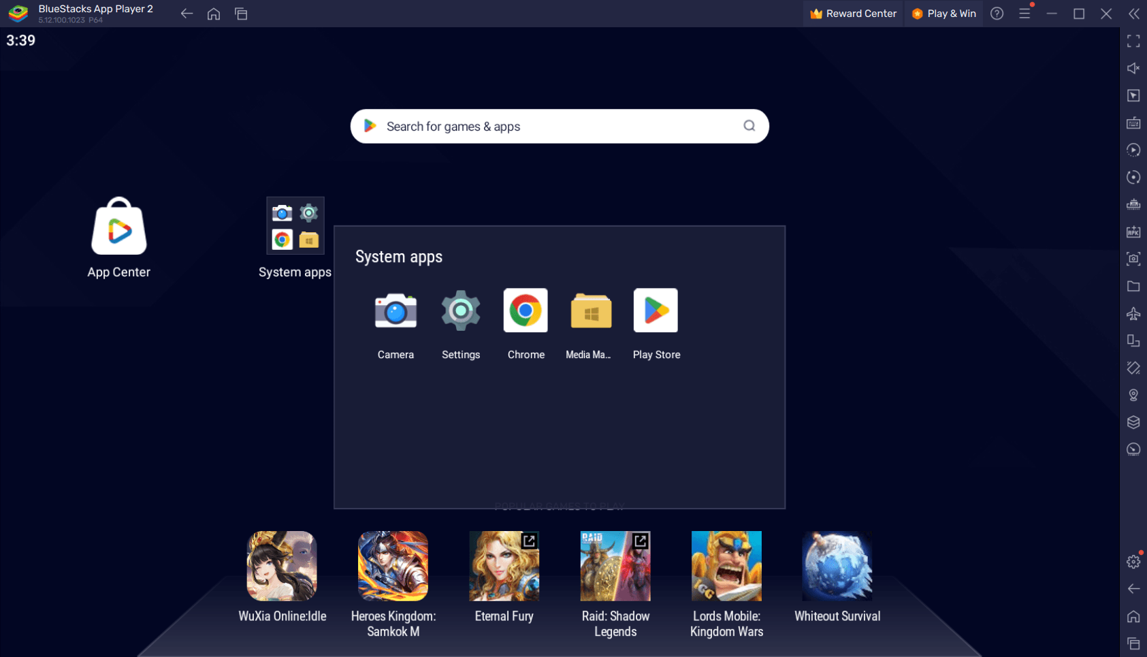Open Media Manager app
Image resolution: width=1147 pixels, height=657 pixels.
click(x=591, y=311)
